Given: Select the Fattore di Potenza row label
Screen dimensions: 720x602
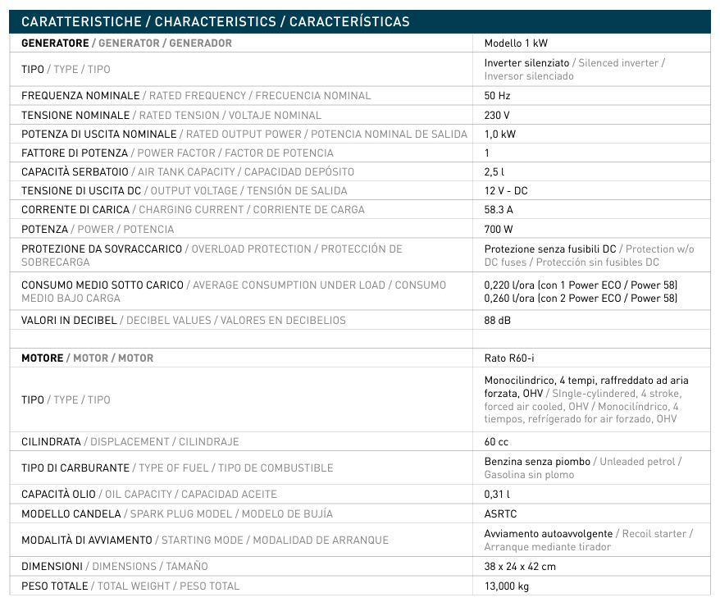Looking at the screenshot, I should coord(75,153).
